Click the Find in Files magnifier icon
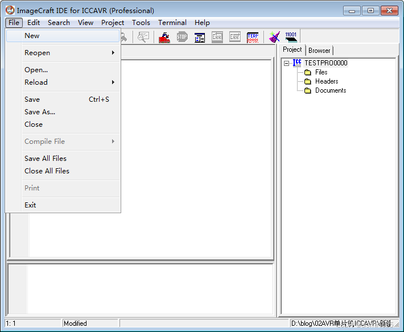Screen dimensions: 404x332 tap(143, 38)
